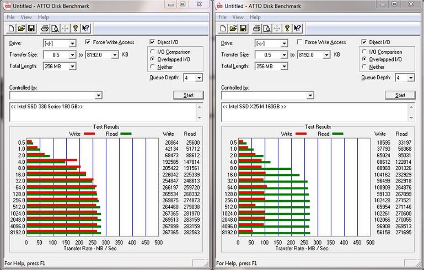Screen dimensions: 424x270
Task: Click Open folder icon in right ATTO window
Action: coord(233,29)
